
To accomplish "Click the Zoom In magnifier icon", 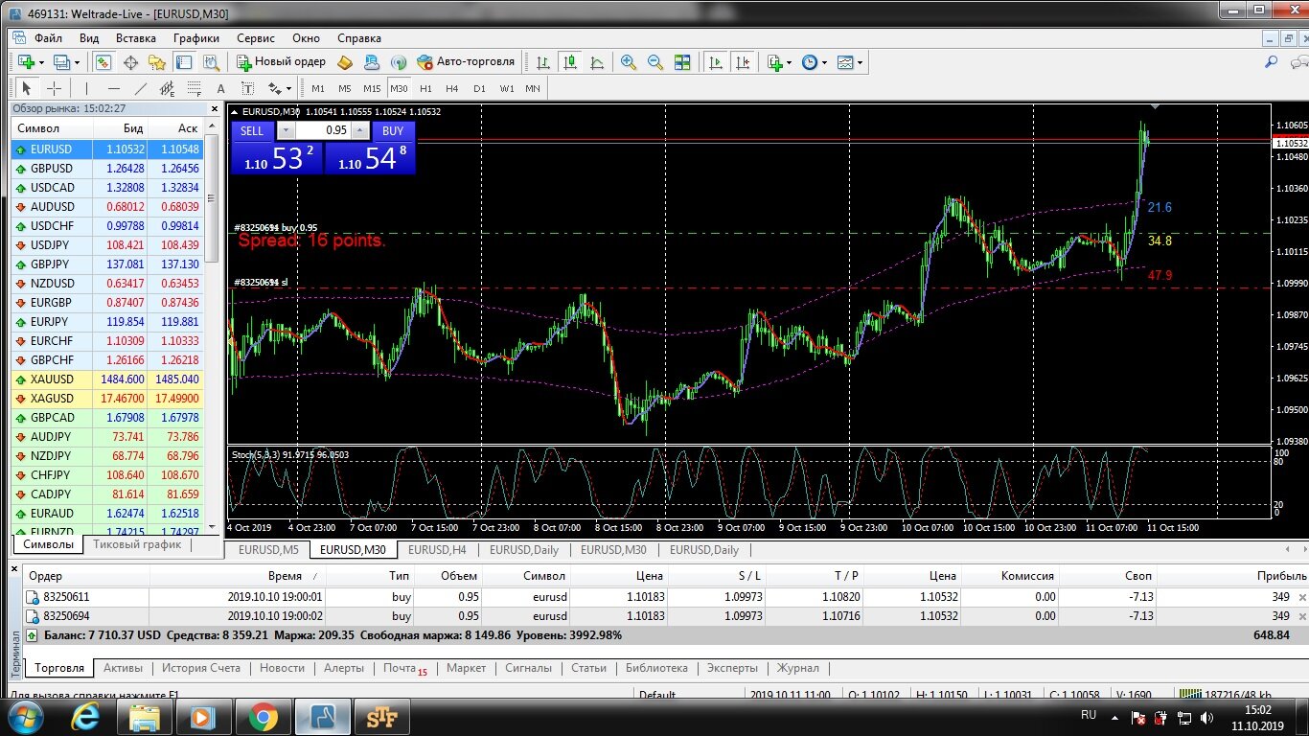I will pyautogui.click(x=629, y=62).
